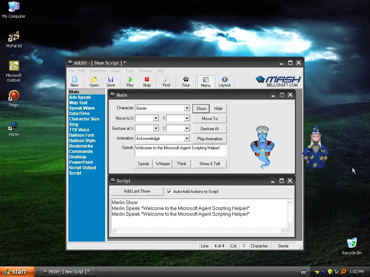370x277 pixels.
Task: Open the Tools menu
Action: click(130, 71)
